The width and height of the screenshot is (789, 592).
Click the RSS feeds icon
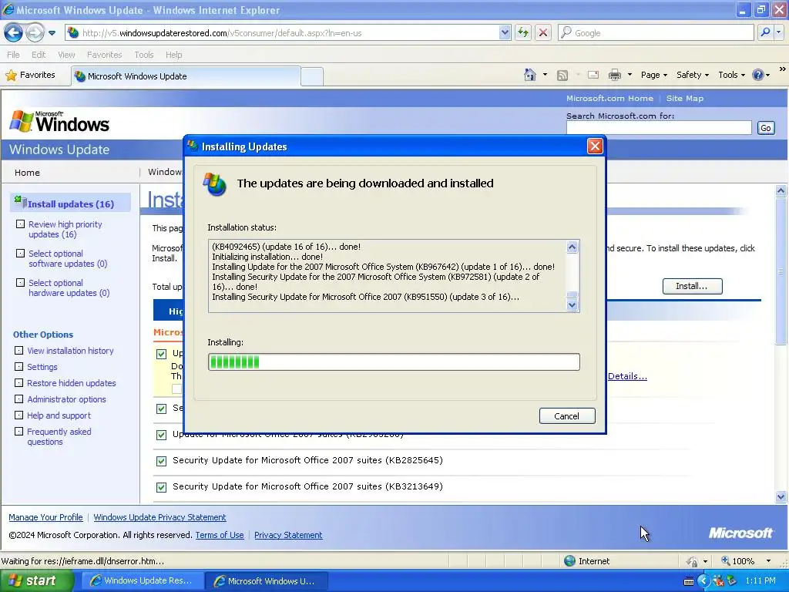[x=562, y=75]
